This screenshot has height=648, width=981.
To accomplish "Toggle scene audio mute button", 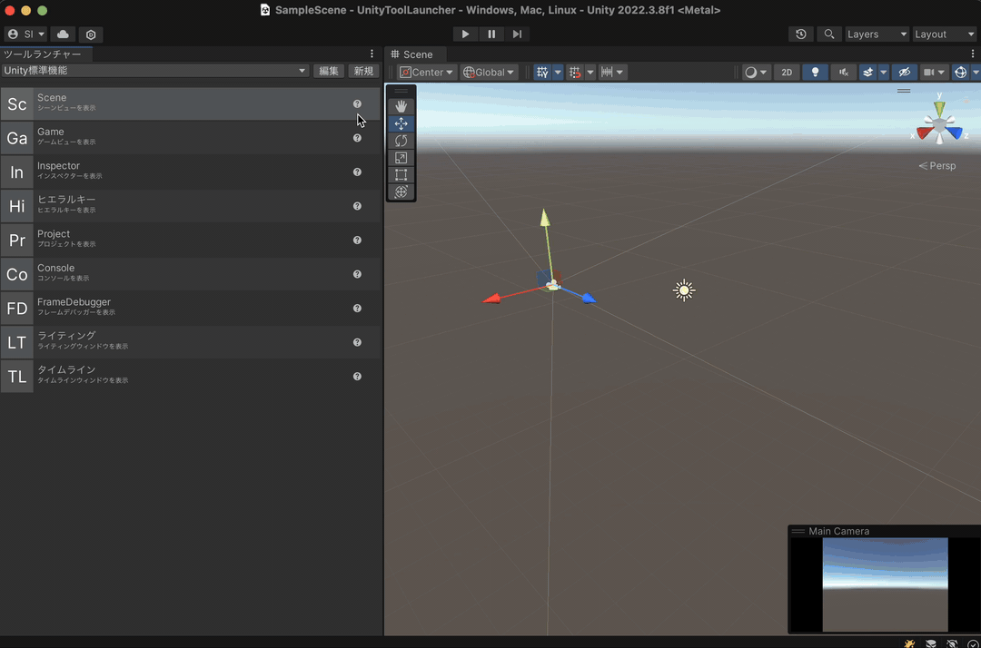I will (843, 73).
